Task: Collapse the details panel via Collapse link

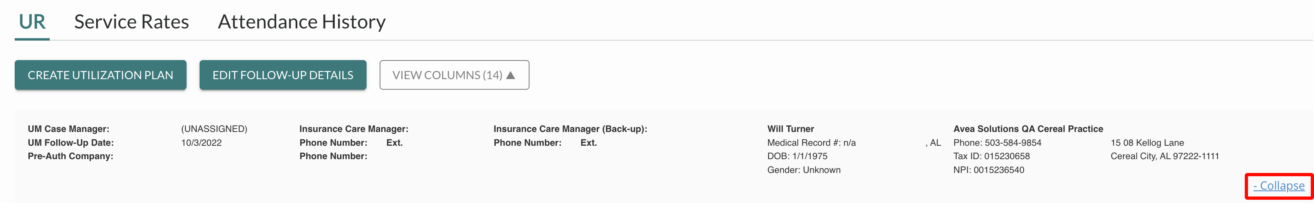Action: 1279,186
